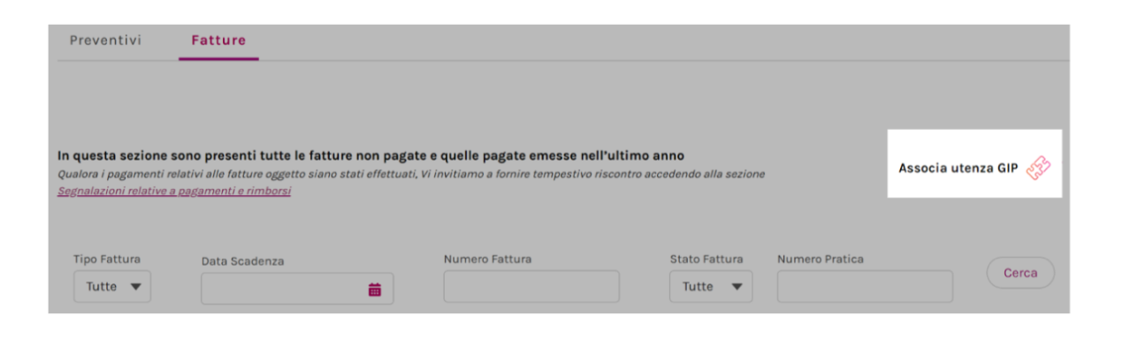This screenshot has height=338, width=1123.
Task: Click the Stato Fattura label
Action: coord(707,259)
